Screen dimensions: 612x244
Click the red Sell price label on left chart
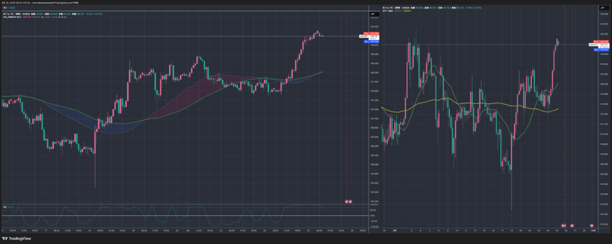(x=367, y=33)
